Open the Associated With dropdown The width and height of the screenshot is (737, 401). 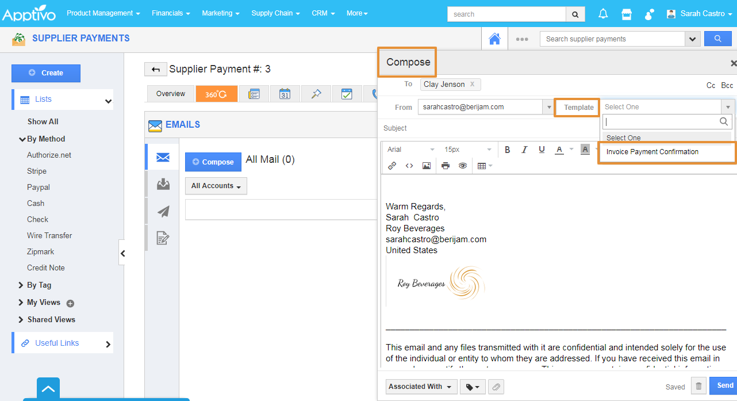[421, 387]
